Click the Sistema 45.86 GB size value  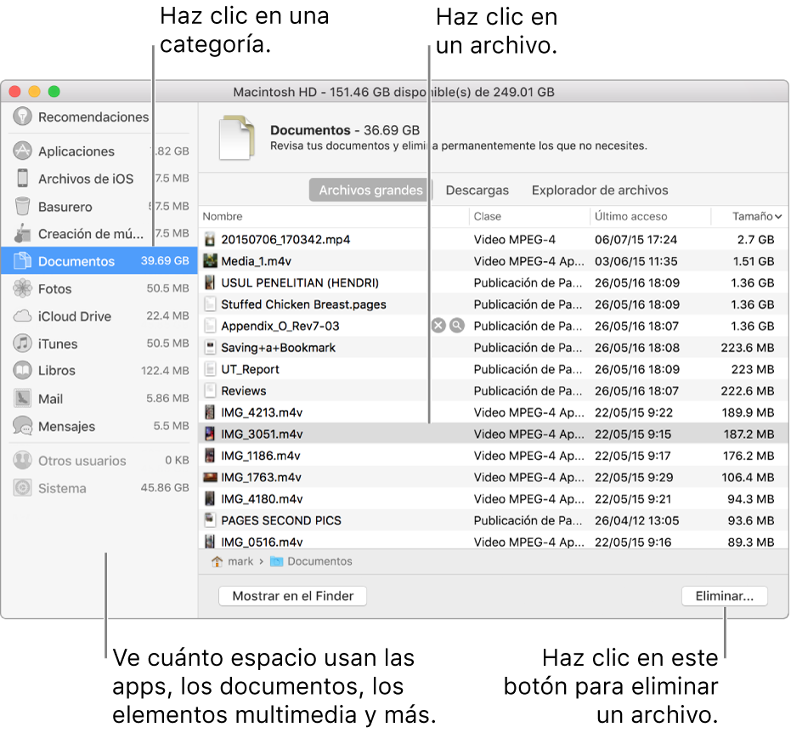point(165,487)
